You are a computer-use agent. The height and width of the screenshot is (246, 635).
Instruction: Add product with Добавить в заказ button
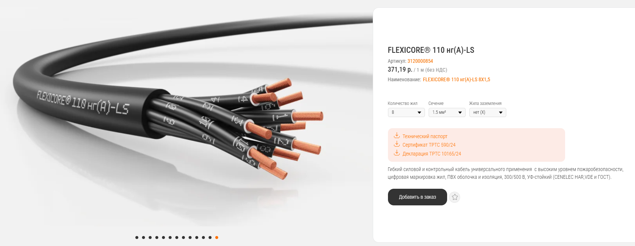click(x=417, y=197)
